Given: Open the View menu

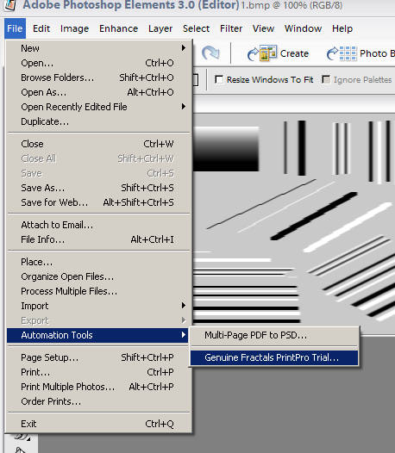Looking at the screenshot, I should point(263,28).
